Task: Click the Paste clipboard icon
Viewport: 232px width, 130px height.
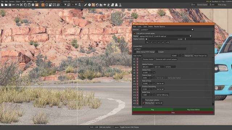Action: click(29, 5)
